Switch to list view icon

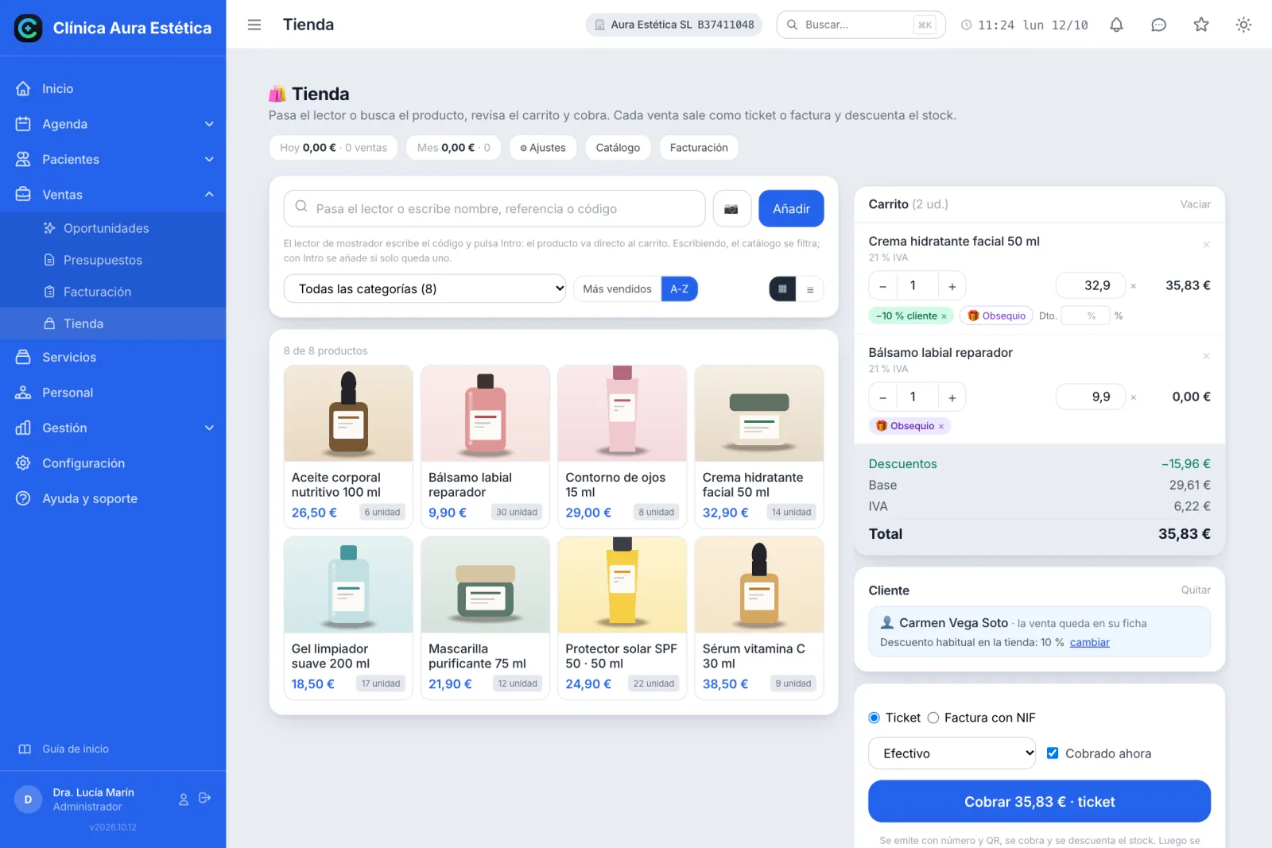tap(810, 289)
